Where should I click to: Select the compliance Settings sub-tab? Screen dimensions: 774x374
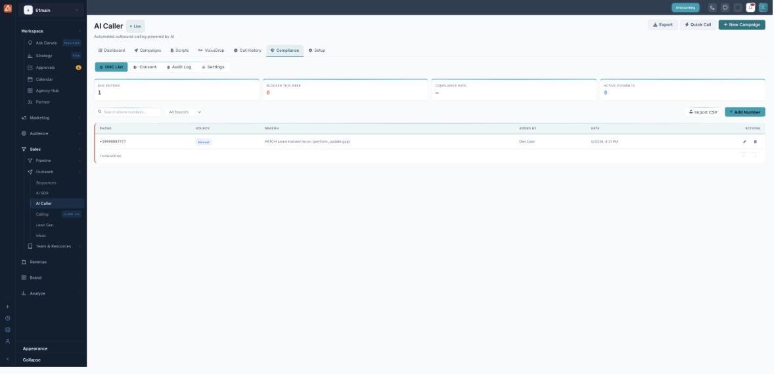214,67
